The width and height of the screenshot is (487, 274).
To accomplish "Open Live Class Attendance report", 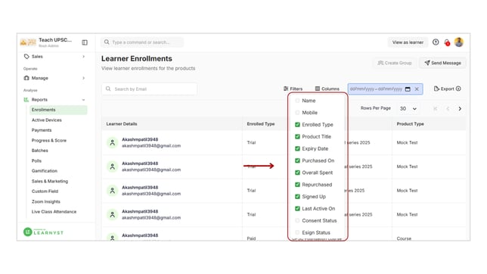I will point(54,212).
